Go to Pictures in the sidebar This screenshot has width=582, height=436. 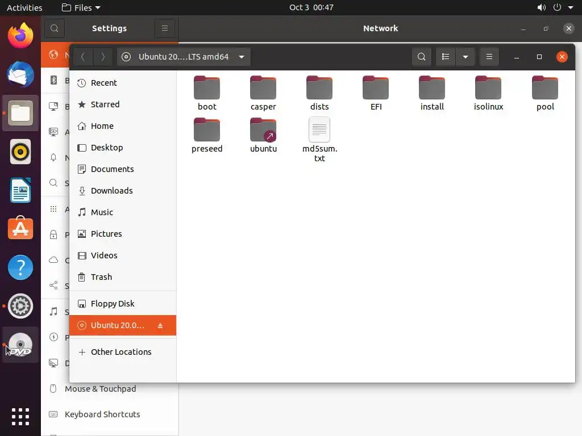coord(123,233)
